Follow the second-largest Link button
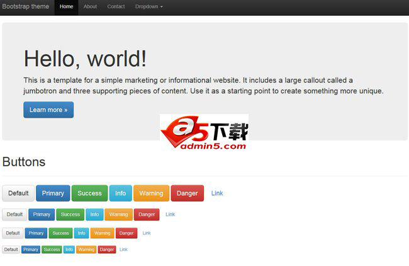This screenshot has width=409, height=266. pyautogui.click(x=171, y=214)
